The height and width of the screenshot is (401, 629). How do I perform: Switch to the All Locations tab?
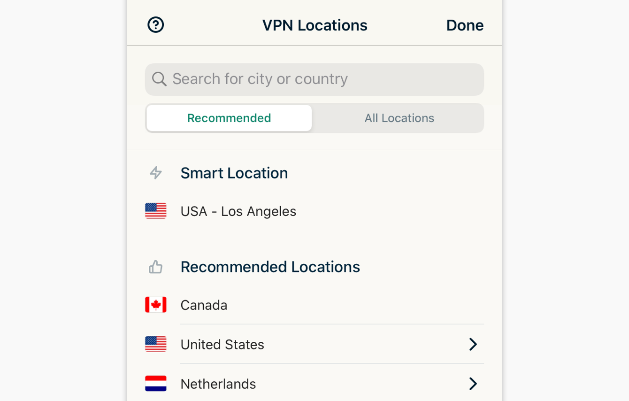tap(399, 118)
